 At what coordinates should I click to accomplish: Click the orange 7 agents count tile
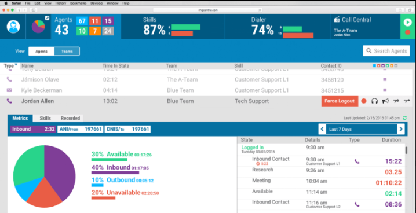click(94, 31)
